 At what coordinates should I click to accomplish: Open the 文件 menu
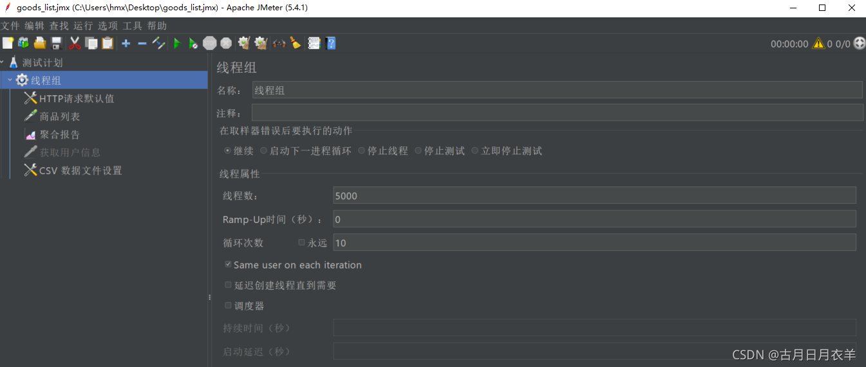click(10, 26)
